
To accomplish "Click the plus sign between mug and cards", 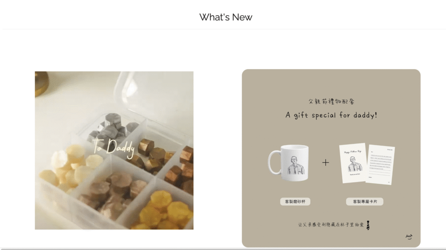I will pos(326,163).
